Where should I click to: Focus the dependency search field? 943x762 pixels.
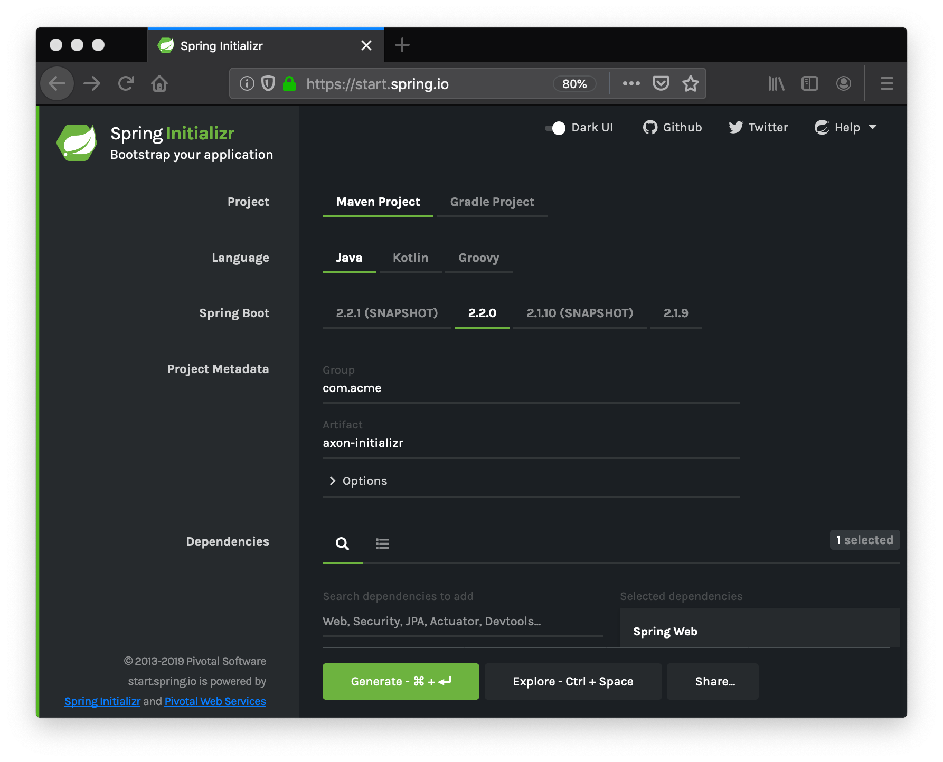463,622
